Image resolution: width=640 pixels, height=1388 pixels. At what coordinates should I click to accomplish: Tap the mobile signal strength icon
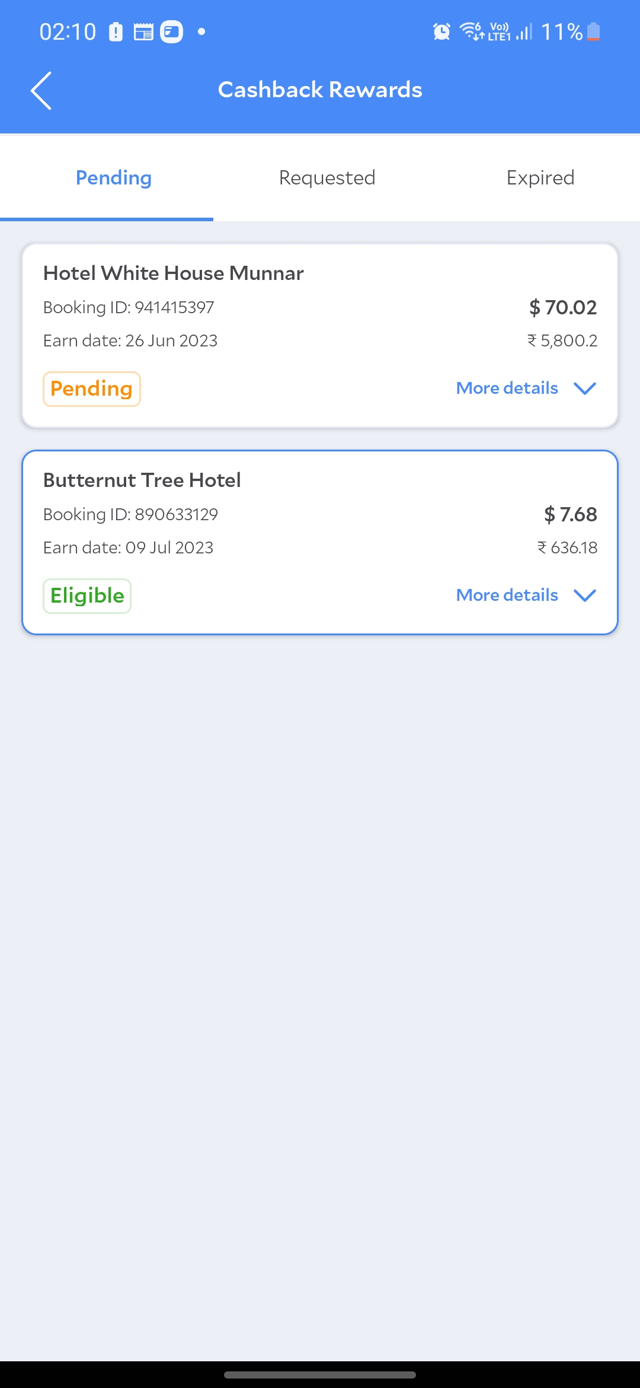pos(524,31)
